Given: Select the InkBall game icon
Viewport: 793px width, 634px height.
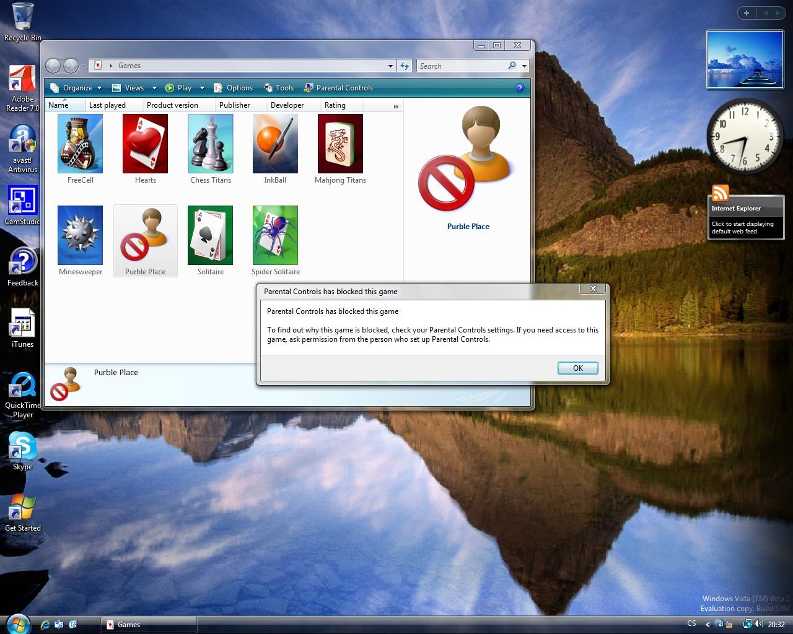Looking at the screenshot, I should tap(275, 144).
